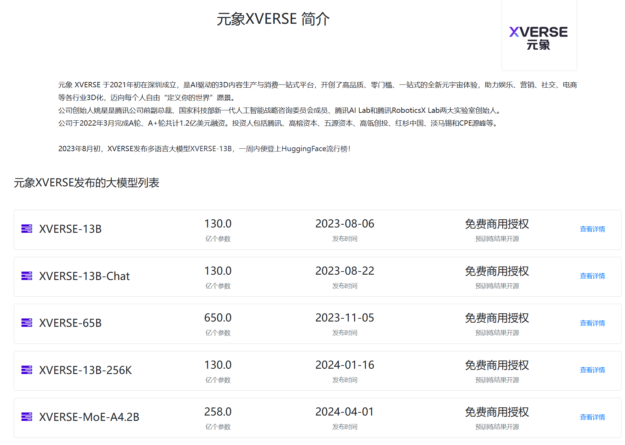625x445 pixels.
Task: Click the XVERSE 元象 logo image
Action: tap(539, 35)
